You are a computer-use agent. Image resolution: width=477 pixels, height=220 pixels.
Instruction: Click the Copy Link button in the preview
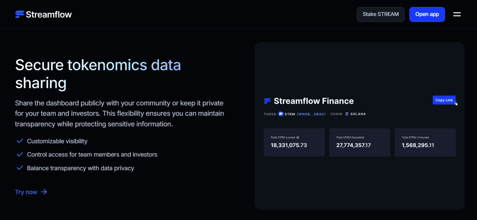click(444, 100)
